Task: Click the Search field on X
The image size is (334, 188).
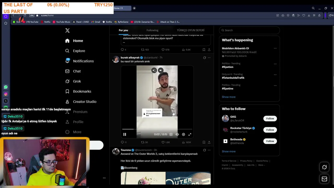Action: pyautogui.click(x=249, y=30)
